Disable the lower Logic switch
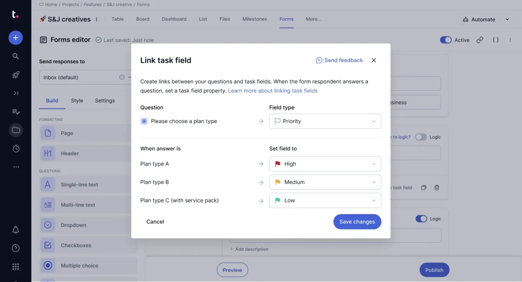Viewport: 522px width, 282px height. pyautogui.click(x=421, y=219)
